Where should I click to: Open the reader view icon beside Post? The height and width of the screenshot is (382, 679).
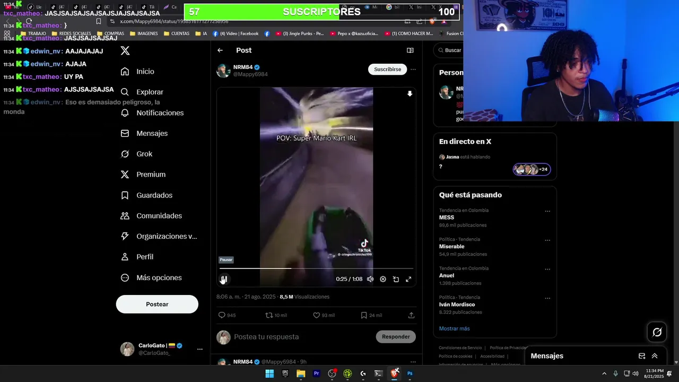pos(410,50)
